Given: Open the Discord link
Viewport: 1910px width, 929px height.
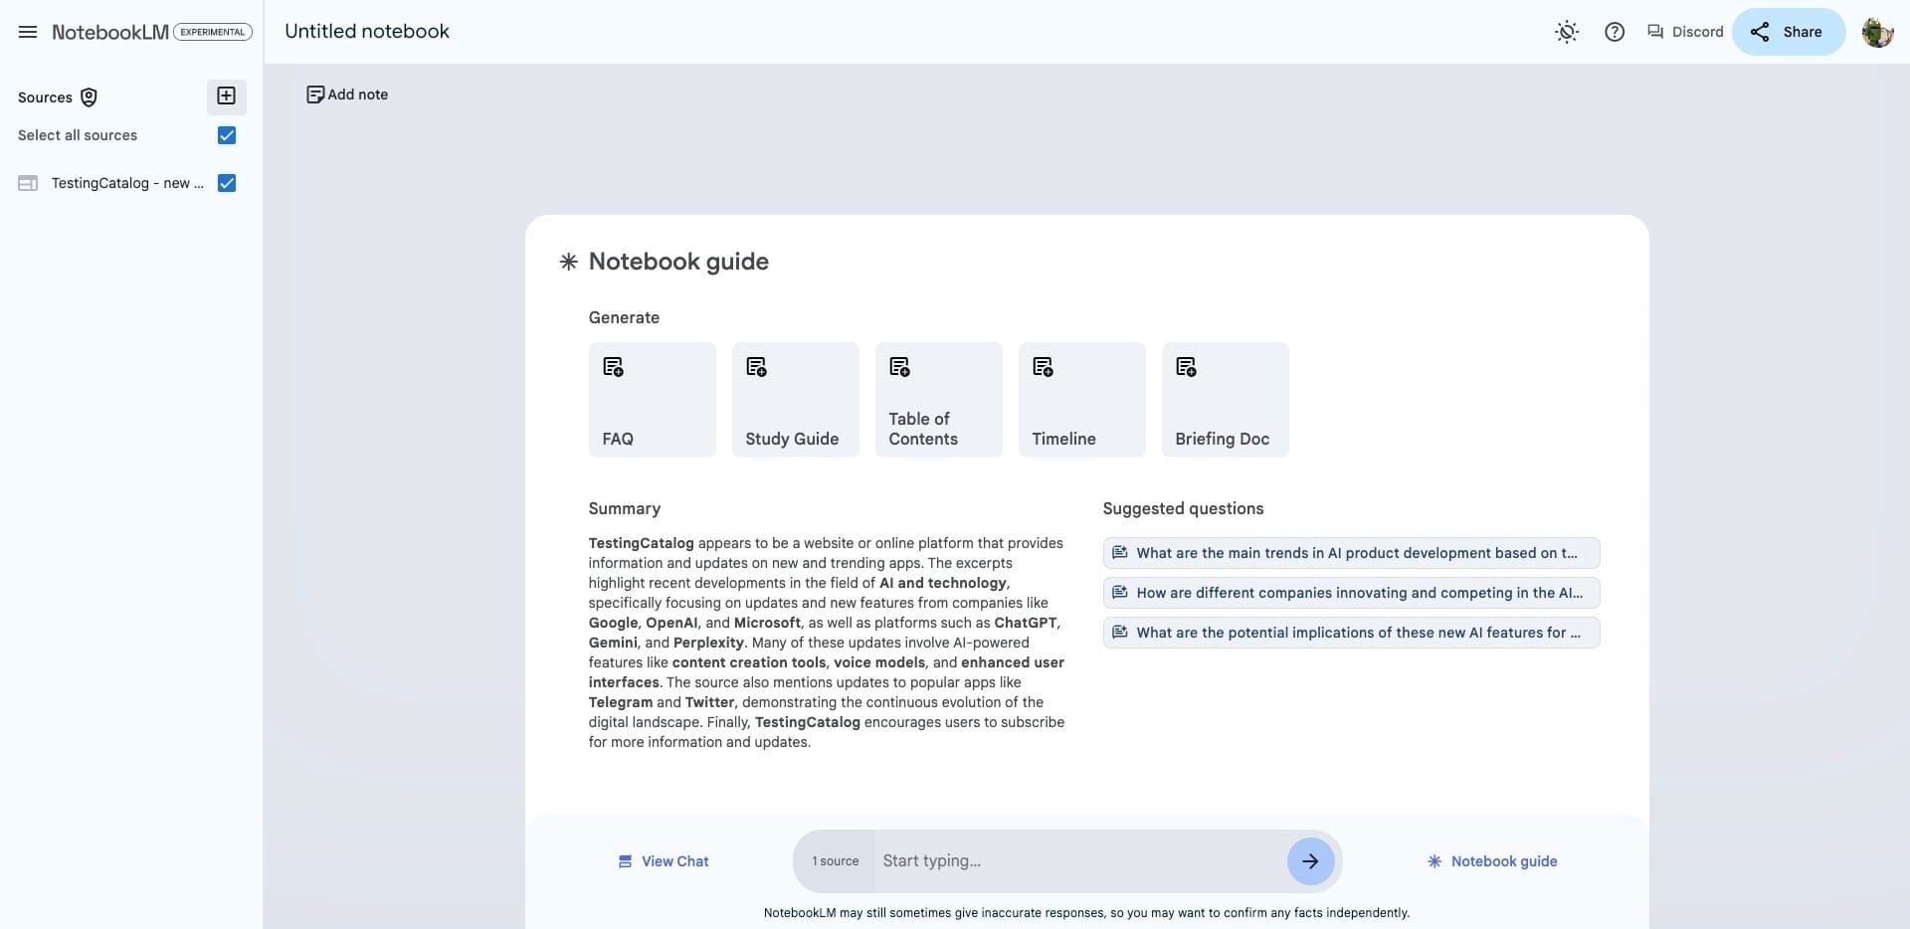Looking at the screenshot, I should pos(1685,32).
